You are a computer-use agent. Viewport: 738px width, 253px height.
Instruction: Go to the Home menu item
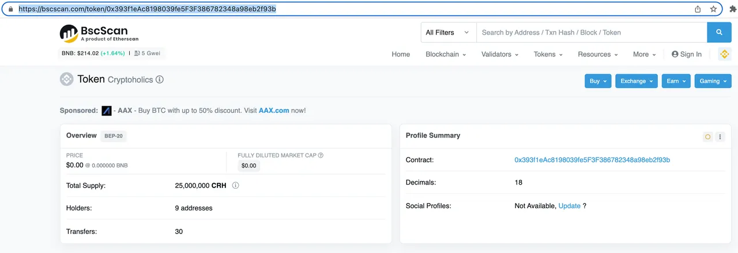pyautogui.click(x=401, y=54)
